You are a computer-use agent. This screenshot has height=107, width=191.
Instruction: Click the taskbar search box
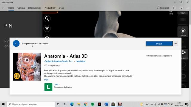tap(31, 104)
